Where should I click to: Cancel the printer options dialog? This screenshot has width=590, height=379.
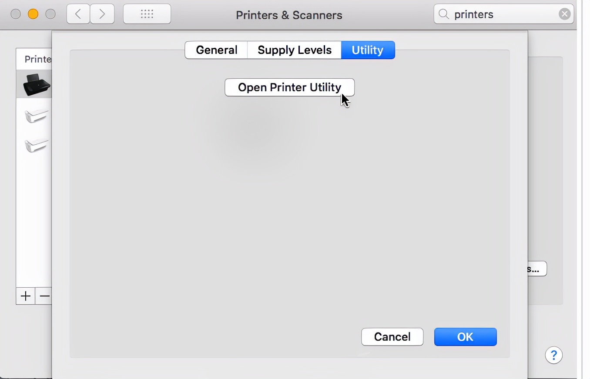(x=392, y=337)
